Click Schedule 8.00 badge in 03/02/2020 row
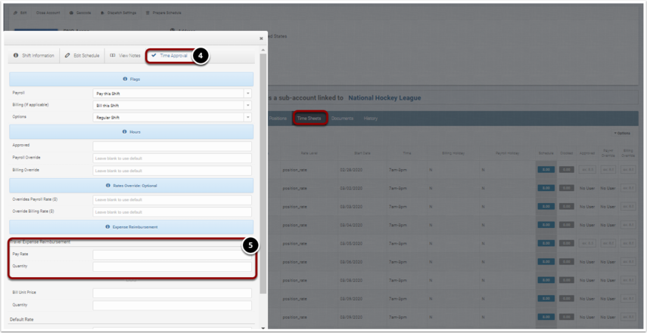This screenshot has height=333, width=647. click(x=546, y=188)
